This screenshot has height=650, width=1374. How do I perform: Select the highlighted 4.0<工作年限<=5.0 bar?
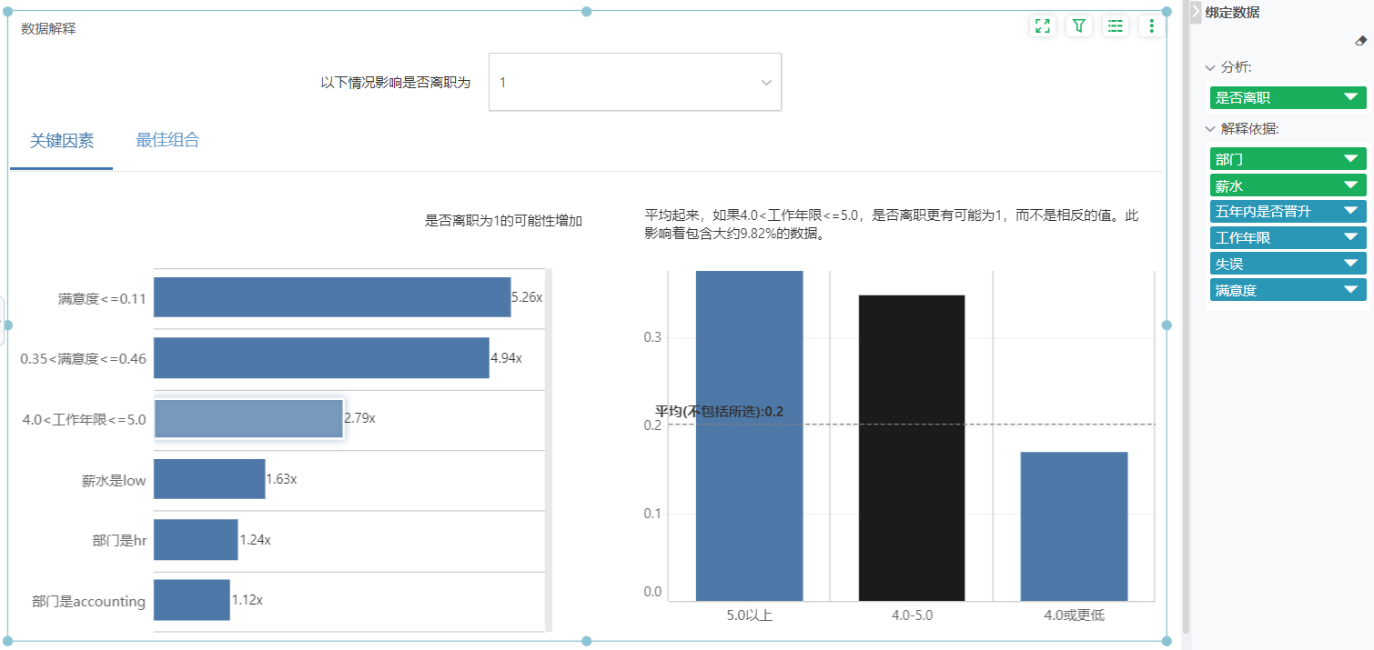(x=248, y=419)
